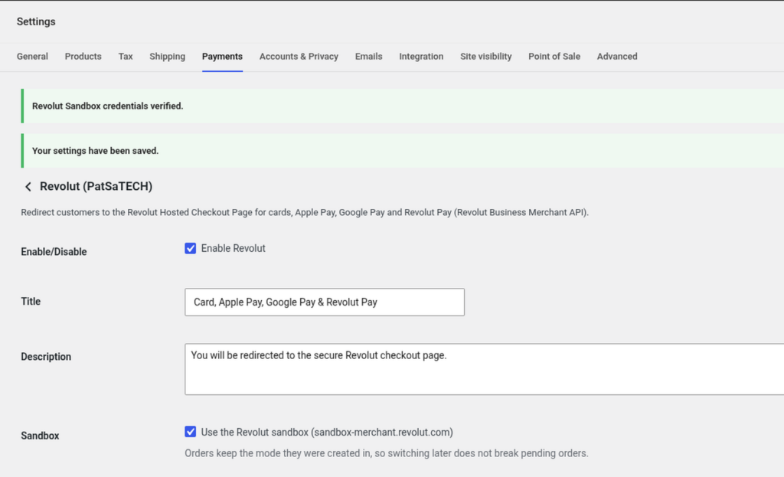The image size is (784, 477).
Task: Click the Use the Revolut sandbox label text
Action: click(327, 432)
